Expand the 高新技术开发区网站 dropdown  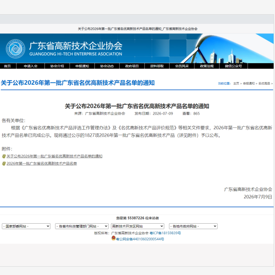click(x=137, y=226)
